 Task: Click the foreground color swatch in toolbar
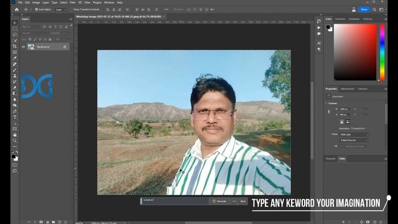pos(14,157)
